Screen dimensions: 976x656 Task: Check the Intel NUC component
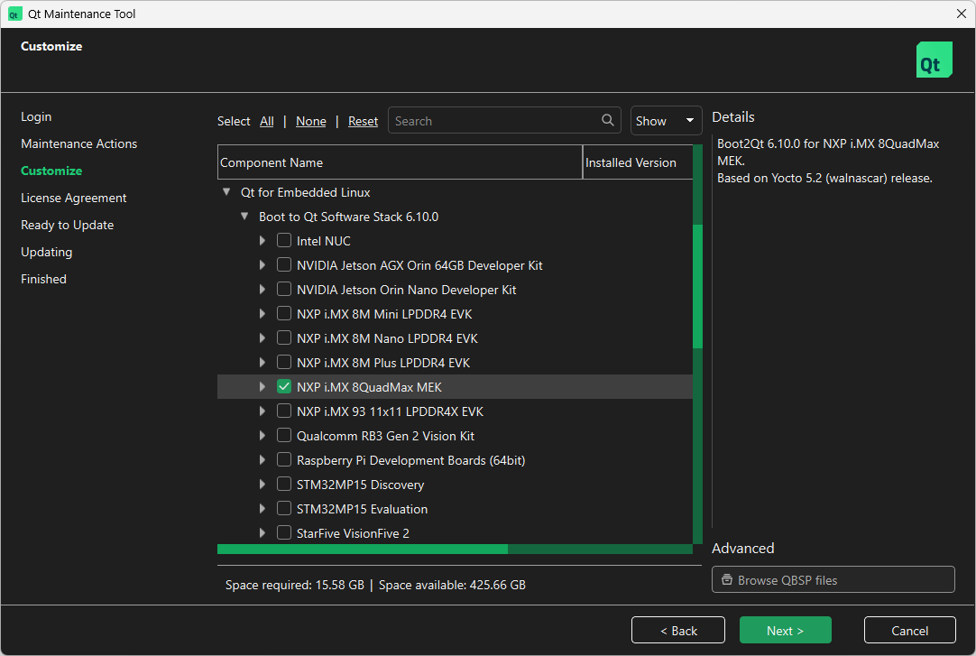coord(284,240)
